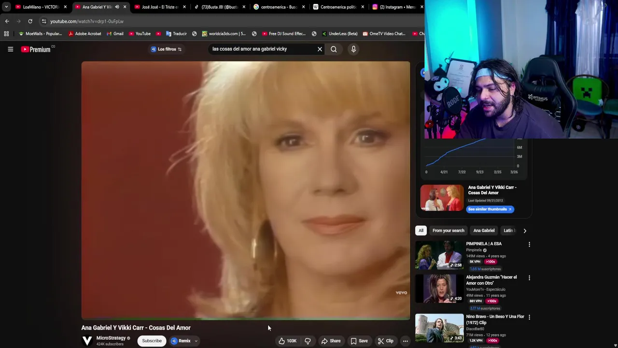
Task: Start voice search with microphone
Action: tap(353, 49)
